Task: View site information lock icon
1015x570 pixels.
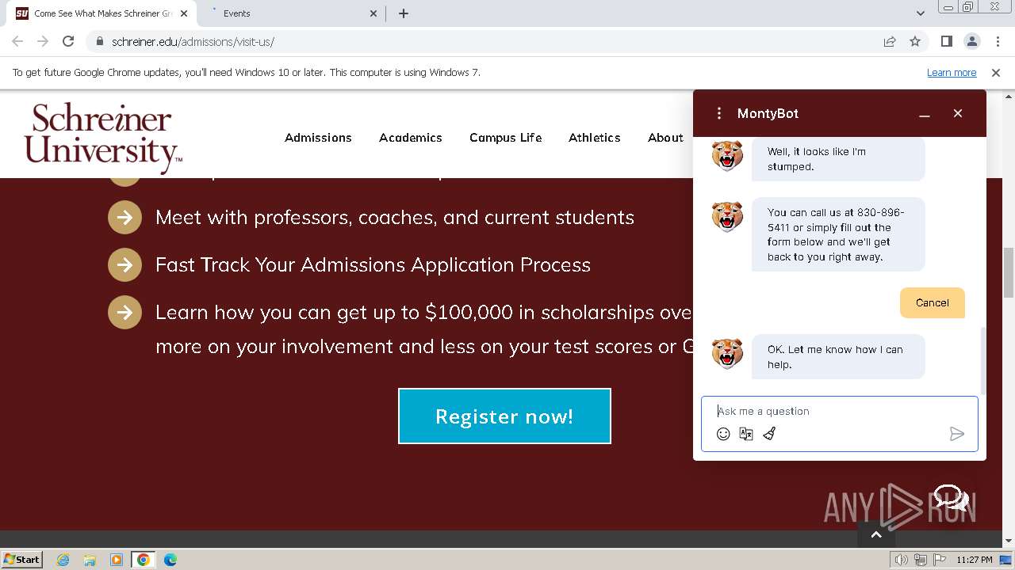Action: [x=99, y=42]
